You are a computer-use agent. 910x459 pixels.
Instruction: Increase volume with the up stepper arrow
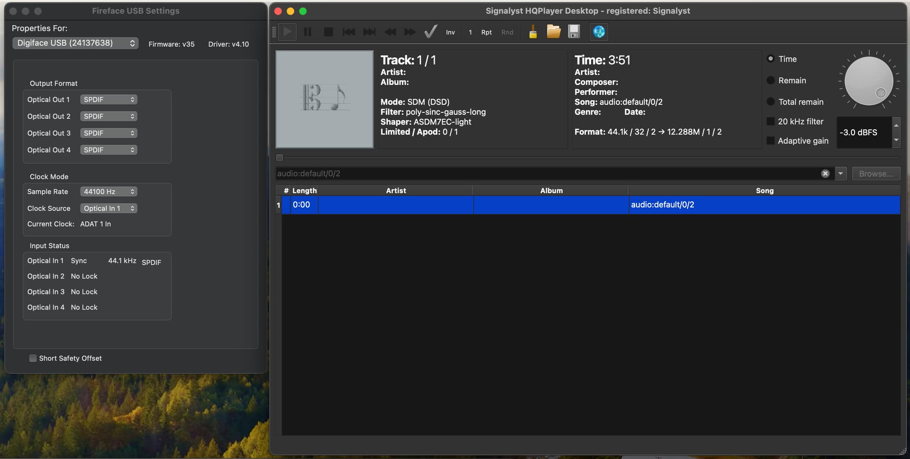[x=896, y=125]
